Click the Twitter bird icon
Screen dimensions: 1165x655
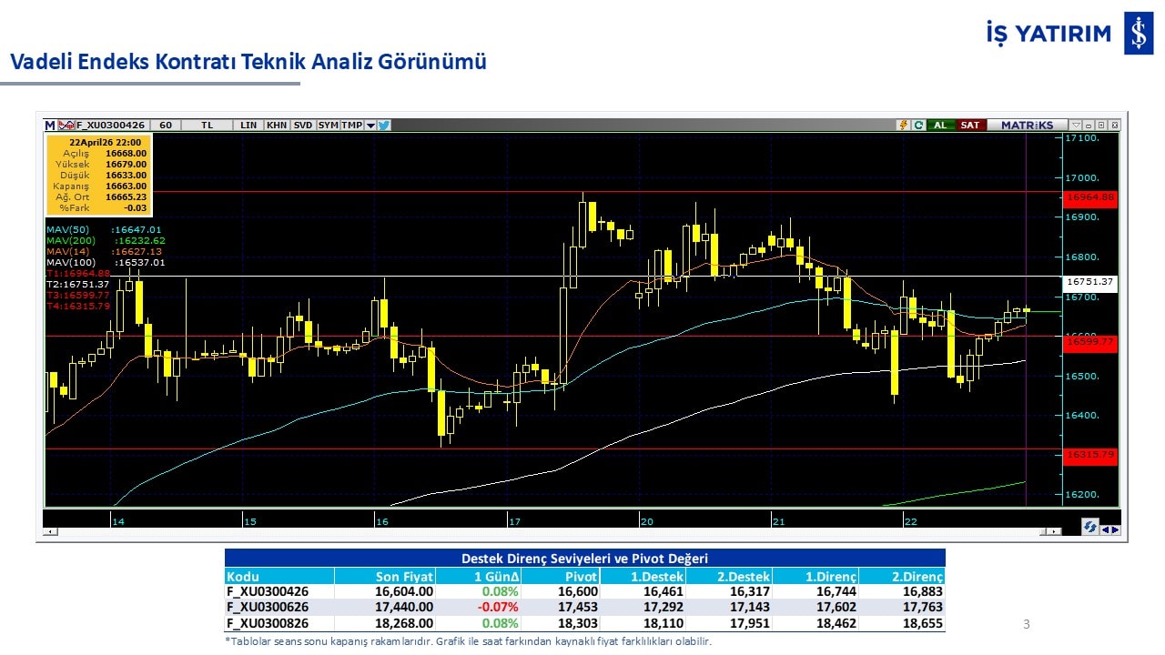click(384, 126)
